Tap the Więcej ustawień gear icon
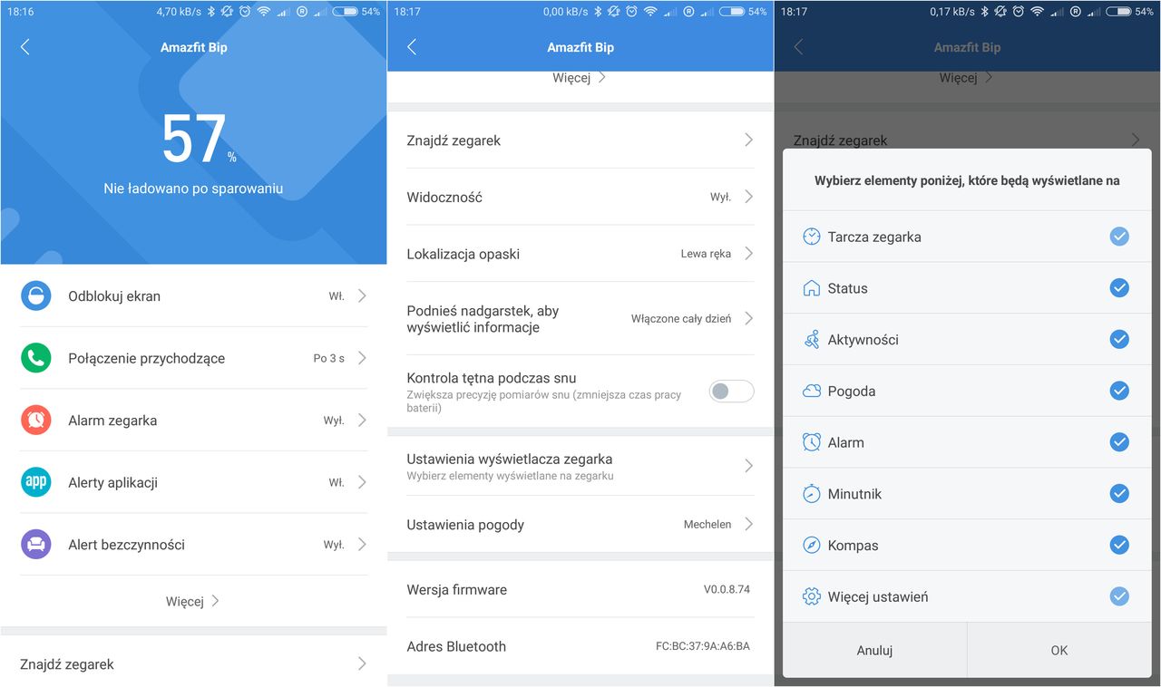The image size is (1161, 687). click(812, 596)
